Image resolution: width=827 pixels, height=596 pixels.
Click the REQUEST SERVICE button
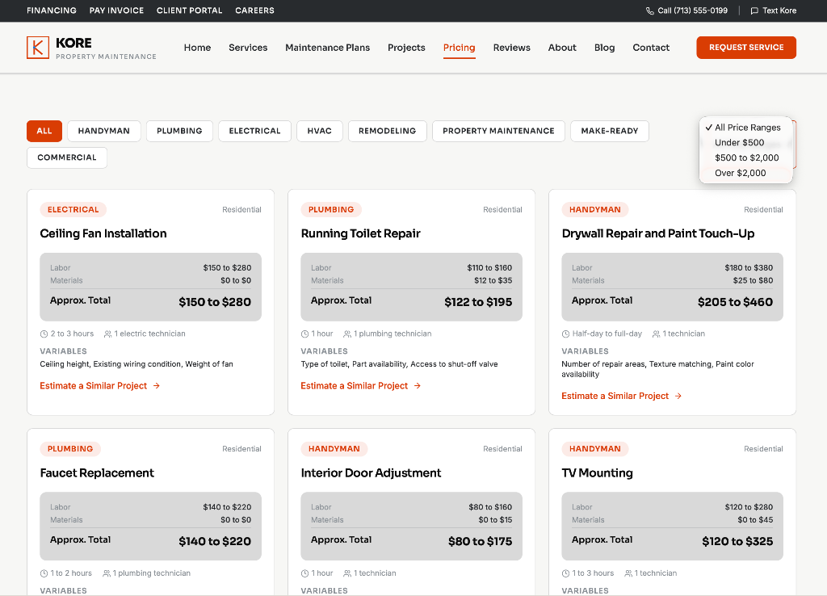[x=746, y=48]
